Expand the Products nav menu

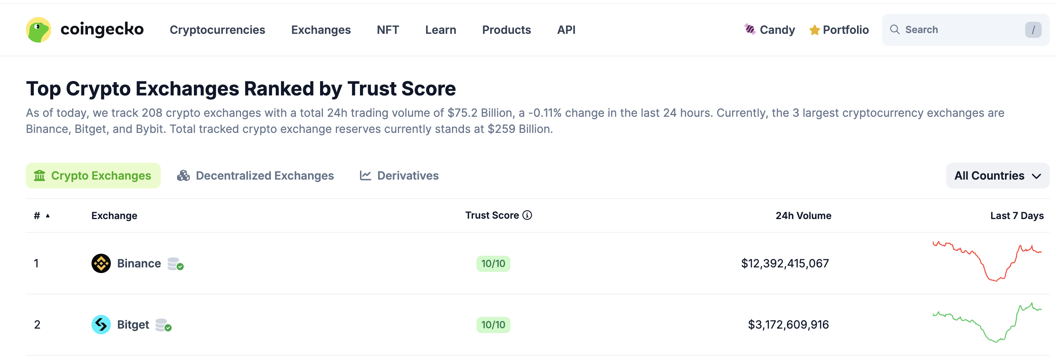506,30
